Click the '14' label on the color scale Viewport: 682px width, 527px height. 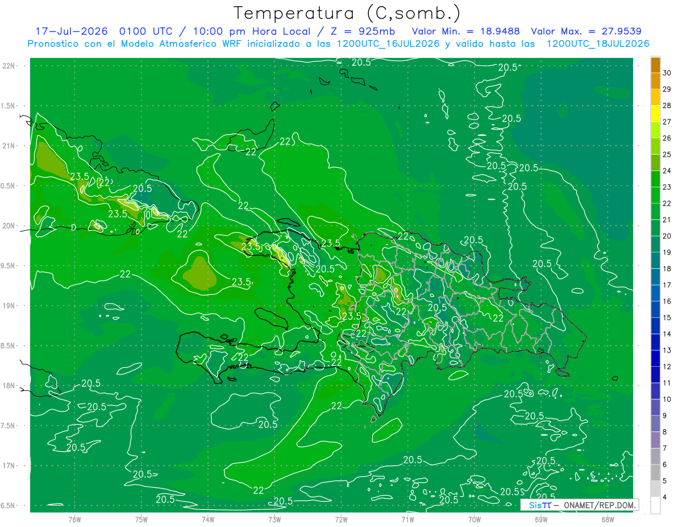point(667,334)
